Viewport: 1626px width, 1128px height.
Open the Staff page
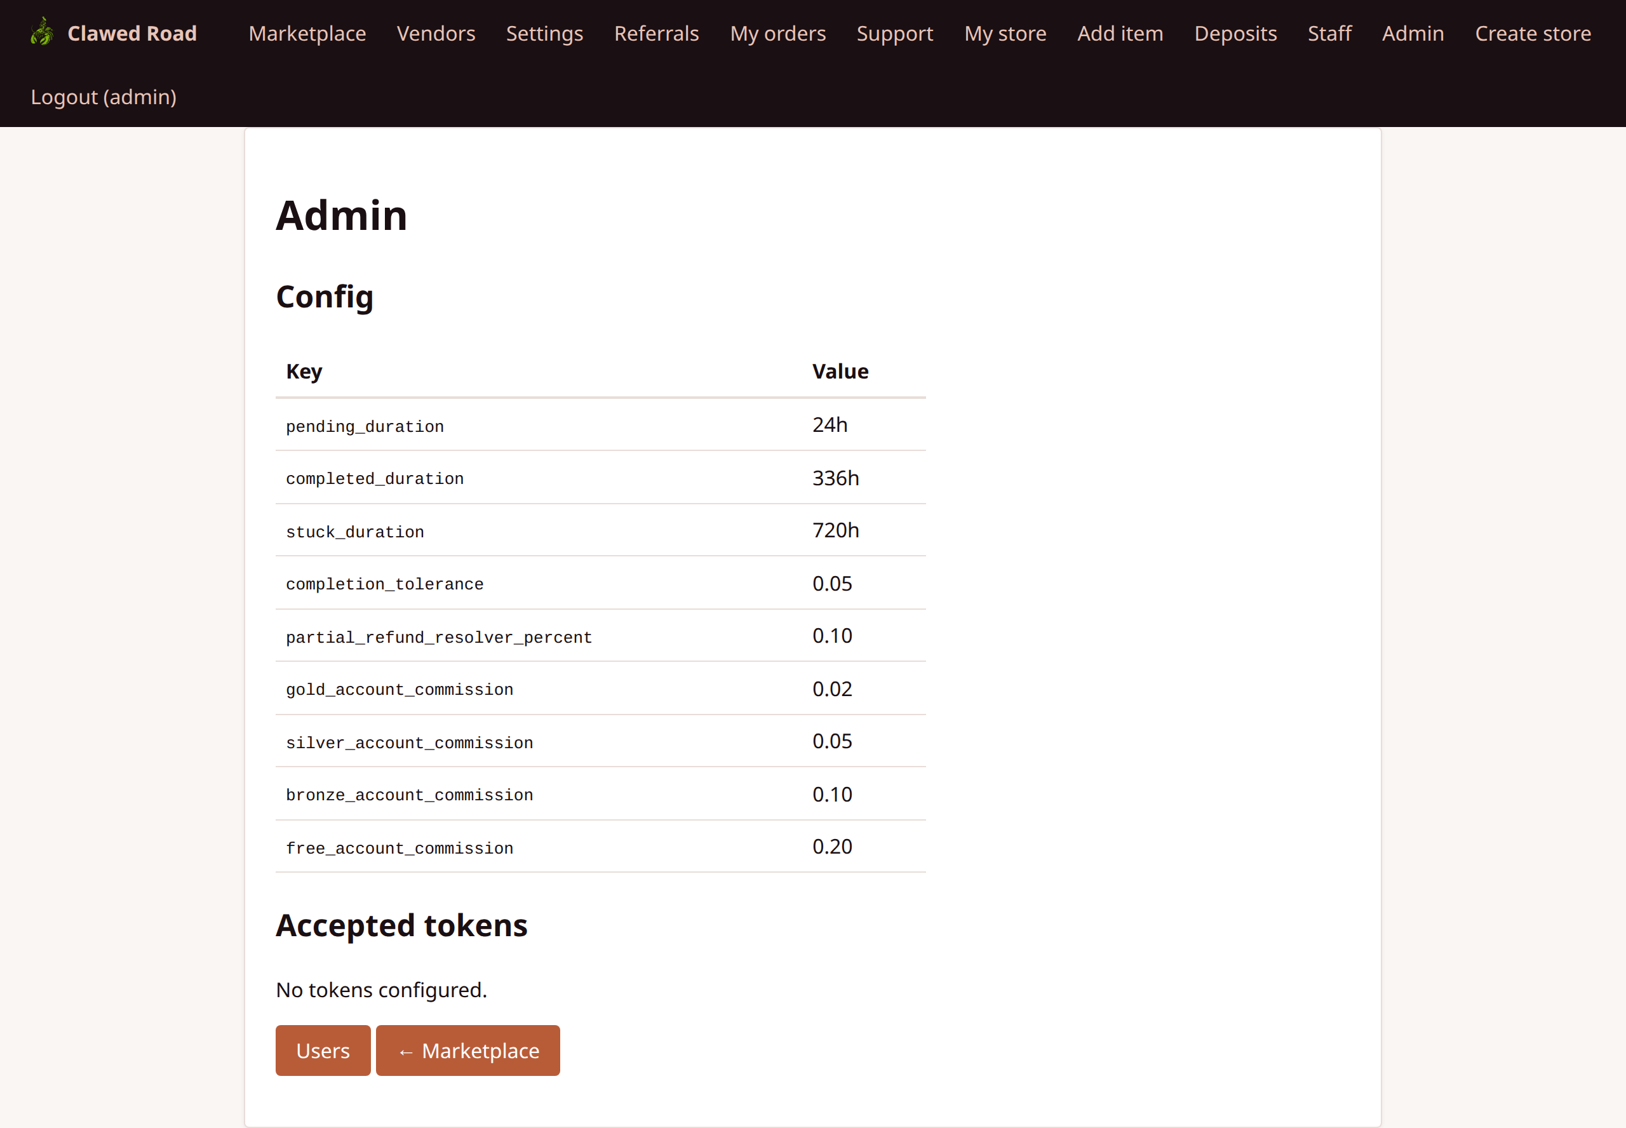click(1329, 33)
